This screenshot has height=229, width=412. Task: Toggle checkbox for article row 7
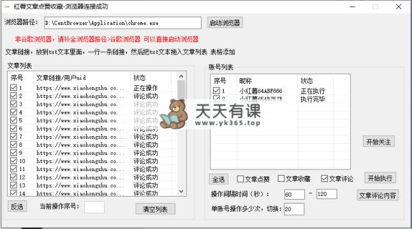tap(13, 136)
